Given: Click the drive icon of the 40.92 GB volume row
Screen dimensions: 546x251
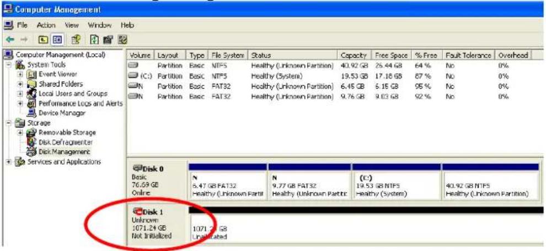Looking at the screenshot, I should 134,66.
